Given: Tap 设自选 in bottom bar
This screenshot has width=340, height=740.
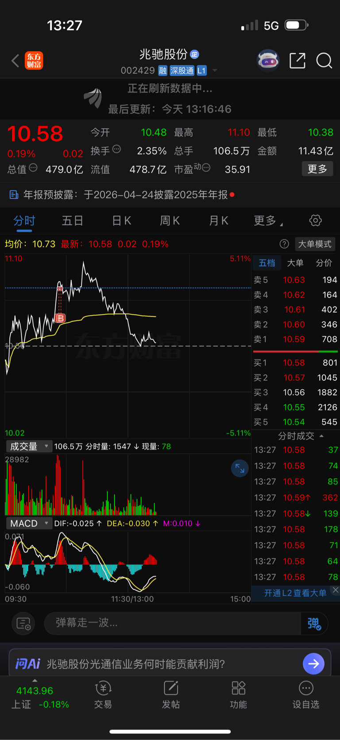Looking at the screenshot, I should pos(306,695).
